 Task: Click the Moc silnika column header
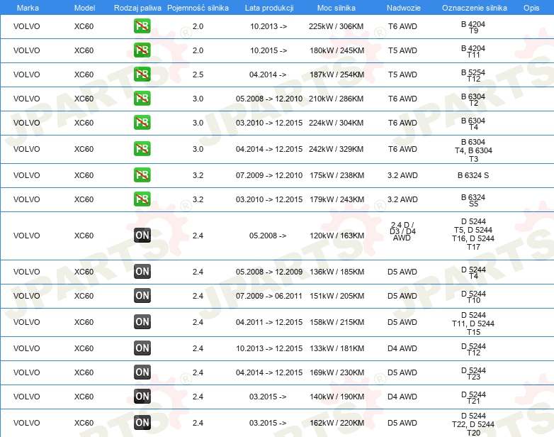(337, 8)
